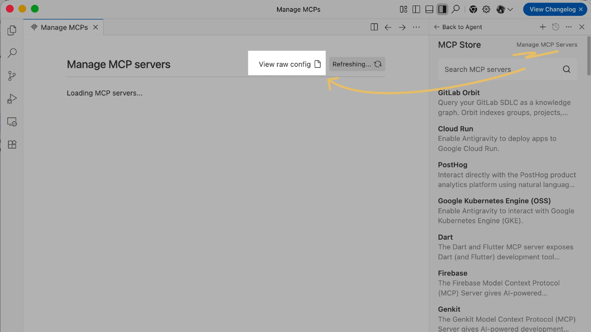The height and width of the screenshot is (332, 591).
Task: Open the Remote Explorer view
Action: (12, 122)
